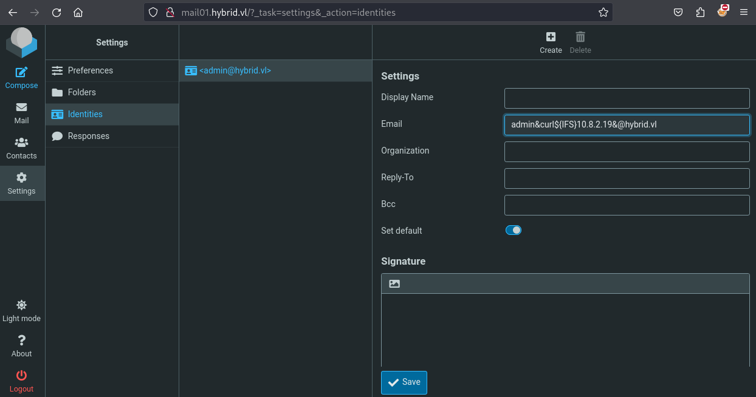The width and height of the screenshot is (756, 397).
Task: Click the Email input field
Action: pos(627,124)
